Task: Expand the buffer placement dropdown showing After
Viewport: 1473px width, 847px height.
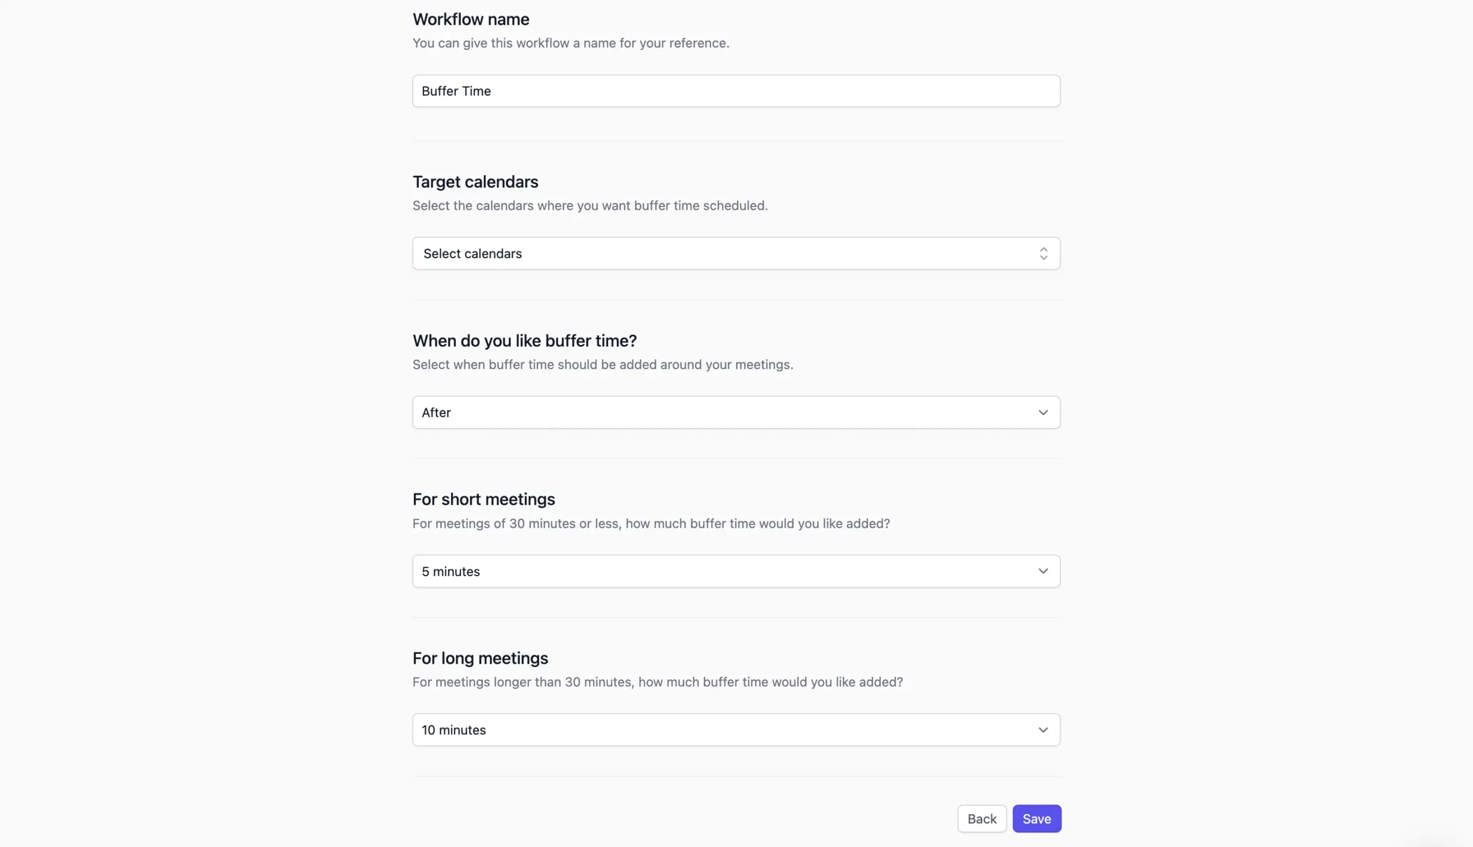Action: pyautogui.click(x=735, y=412)
